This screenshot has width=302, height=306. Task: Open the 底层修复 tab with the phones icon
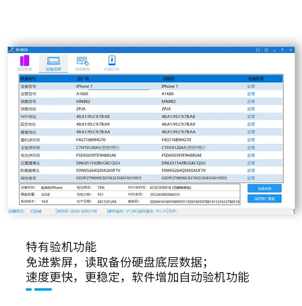(25, 63)
